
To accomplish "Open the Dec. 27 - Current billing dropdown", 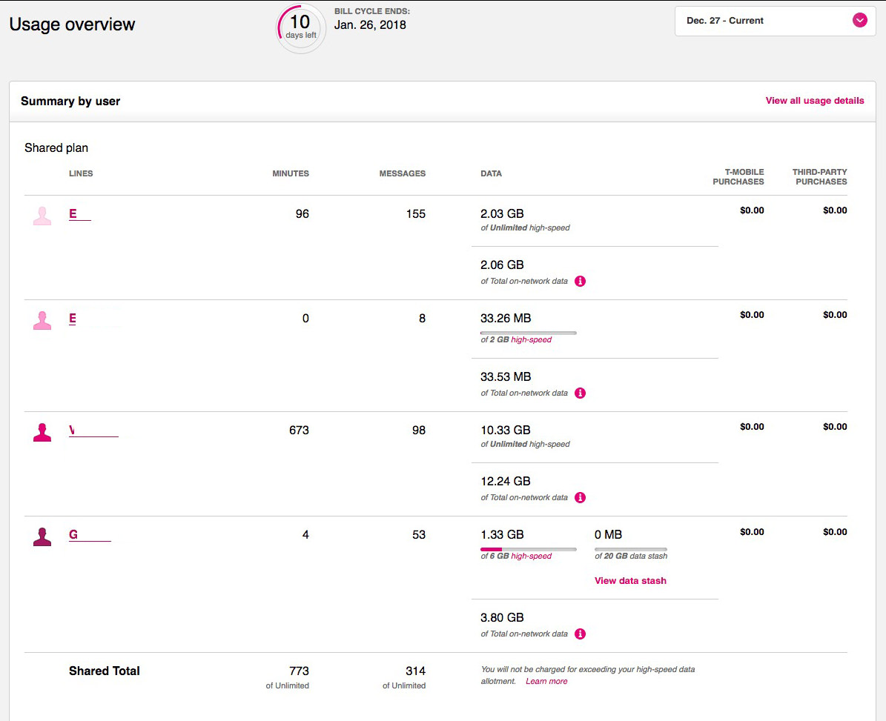I will tap(775, 21).
